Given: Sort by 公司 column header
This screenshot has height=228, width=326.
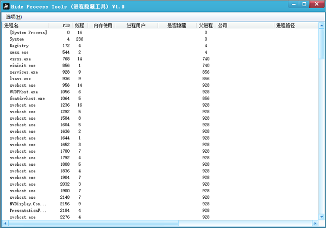Looking at the screenshot, I should pyautogui.click(x=245, y=25).
